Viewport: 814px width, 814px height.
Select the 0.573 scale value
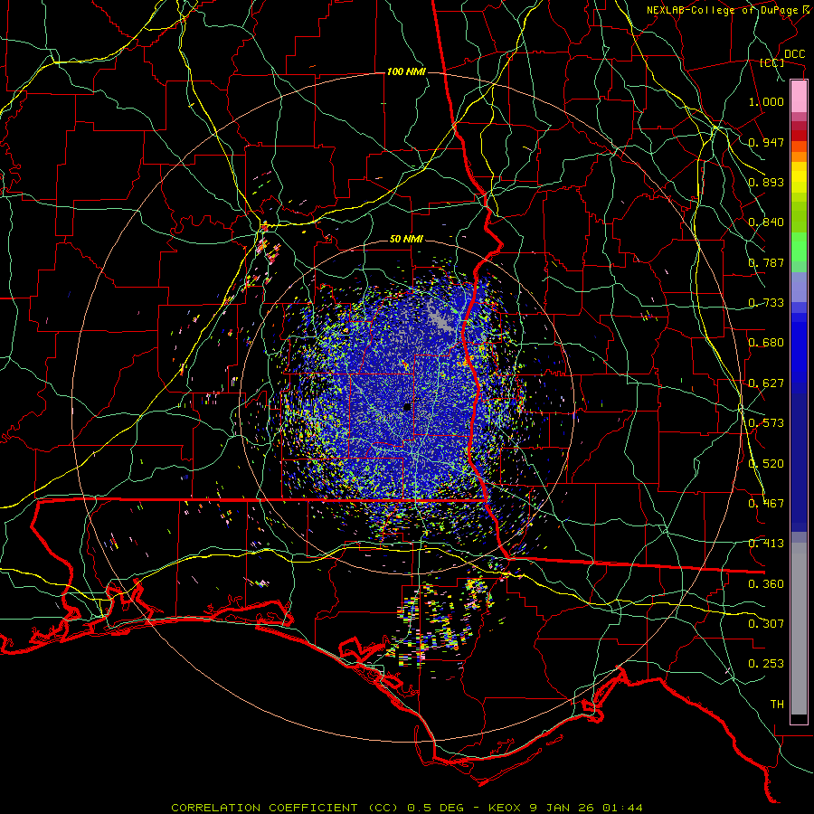[766, 423]
